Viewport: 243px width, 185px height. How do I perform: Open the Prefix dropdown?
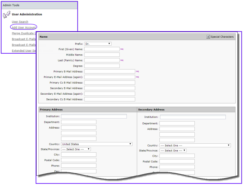click(x=98, y=44)
